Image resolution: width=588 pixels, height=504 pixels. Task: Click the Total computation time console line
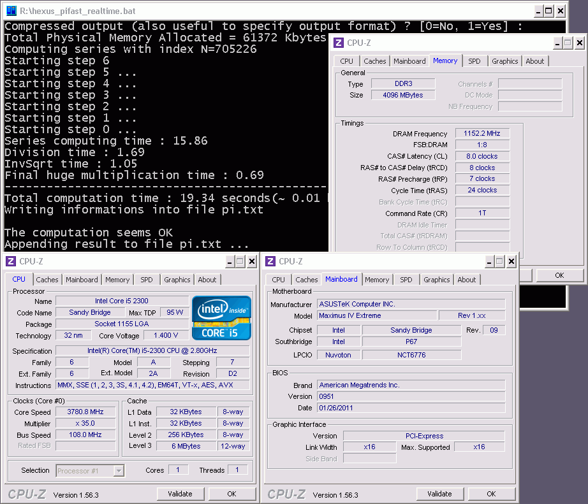166,198
